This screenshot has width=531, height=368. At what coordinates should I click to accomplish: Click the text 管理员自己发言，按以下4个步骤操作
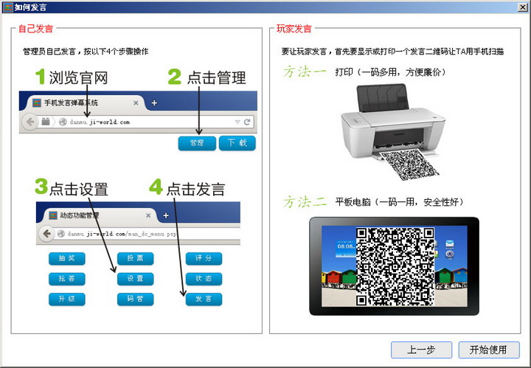pos(86,52)
